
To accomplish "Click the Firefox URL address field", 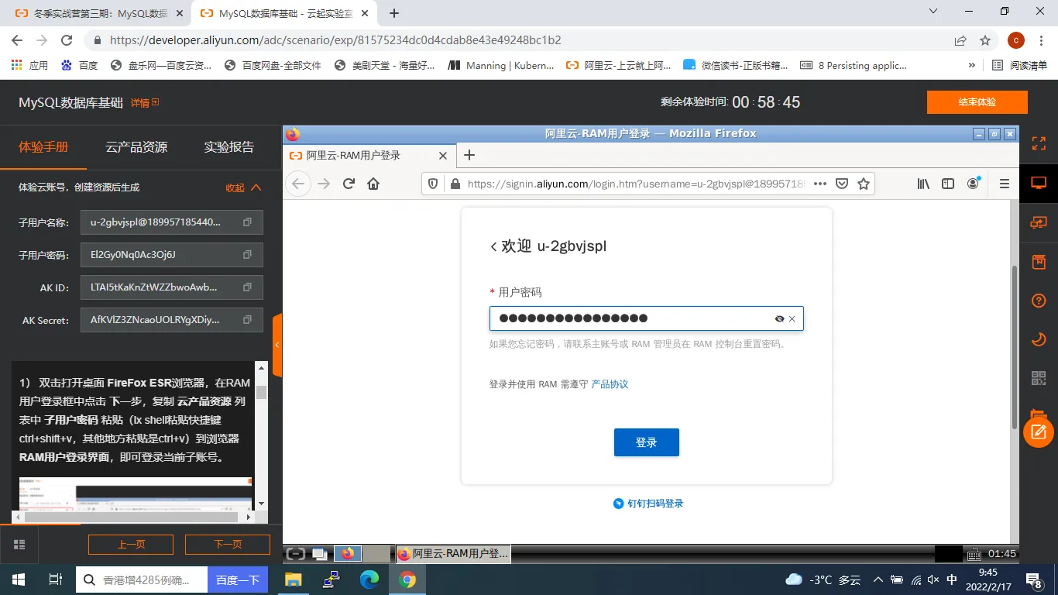I will (x=635, y=184).
